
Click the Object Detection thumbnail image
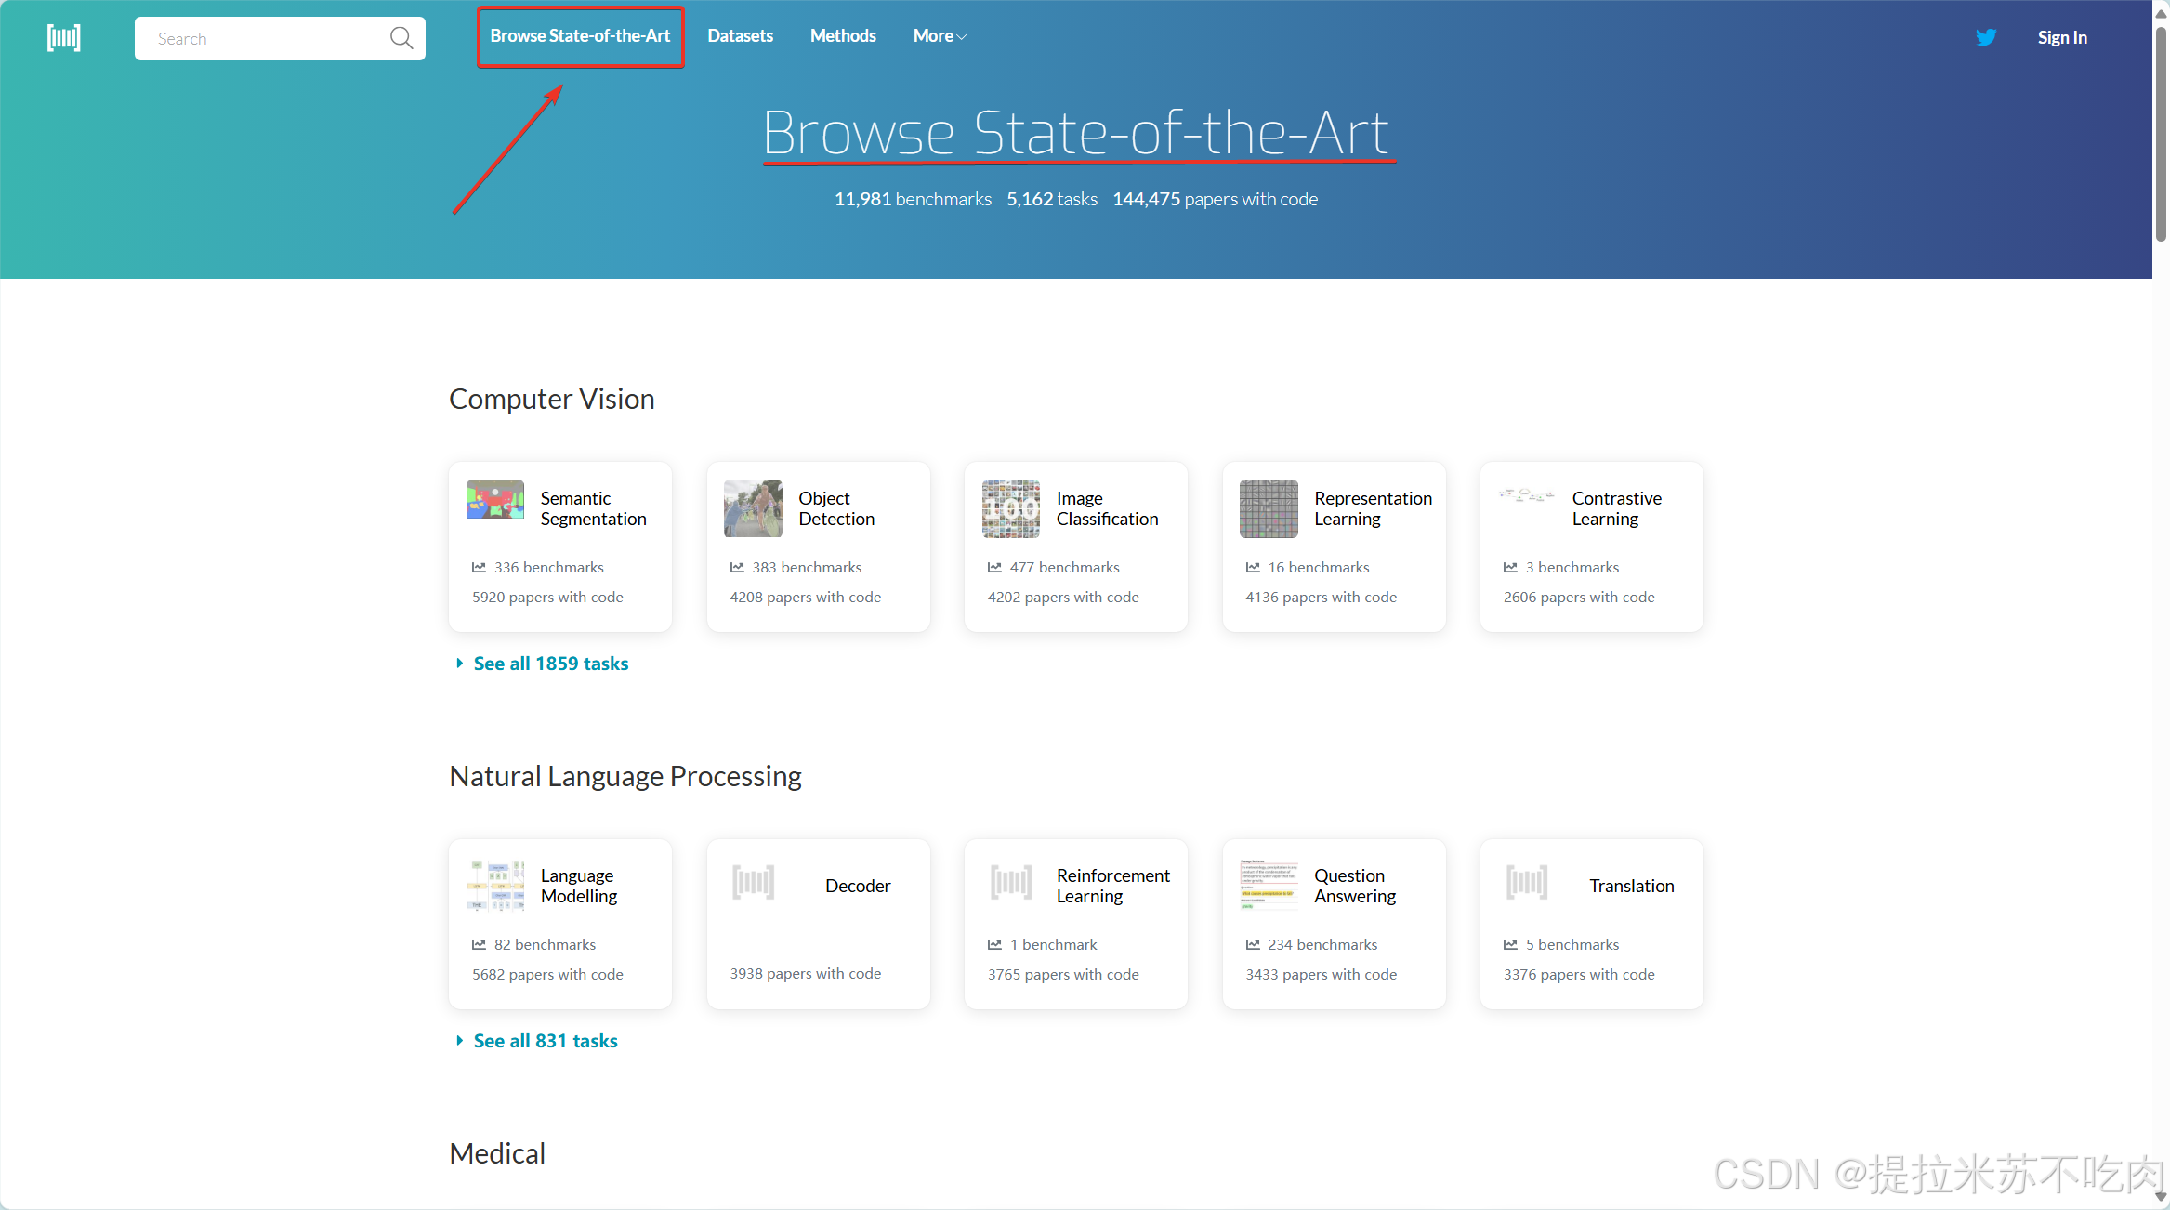click(x=753, y=508)
